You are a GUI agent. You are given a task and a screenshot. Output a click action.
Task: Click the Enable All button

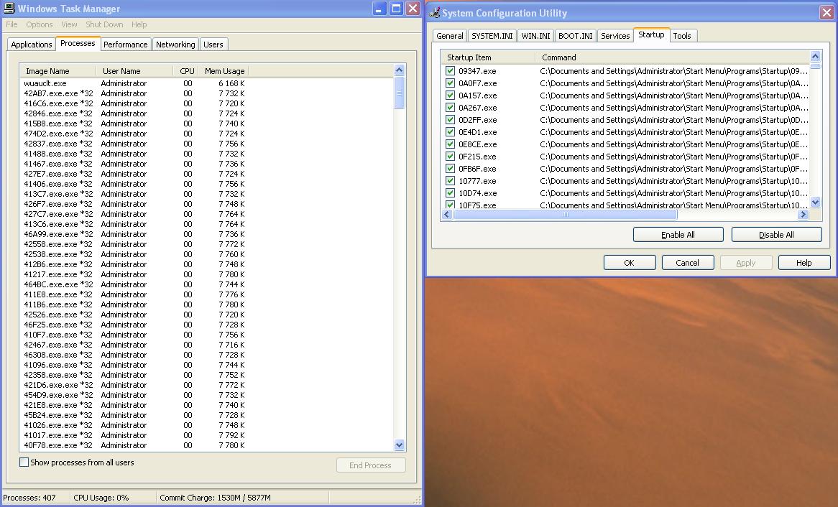point(678,235)
